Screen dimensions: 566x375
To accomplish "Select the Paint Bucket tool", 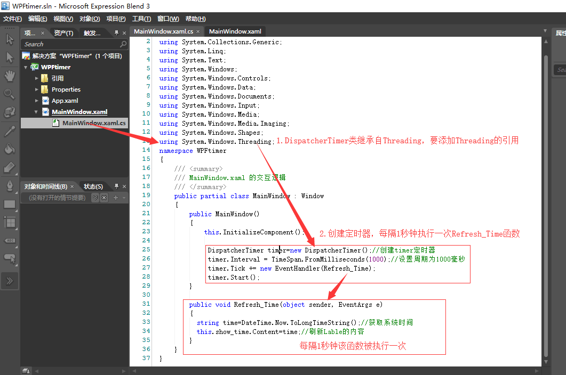I will pyautogui.click(x=10, y=149).
